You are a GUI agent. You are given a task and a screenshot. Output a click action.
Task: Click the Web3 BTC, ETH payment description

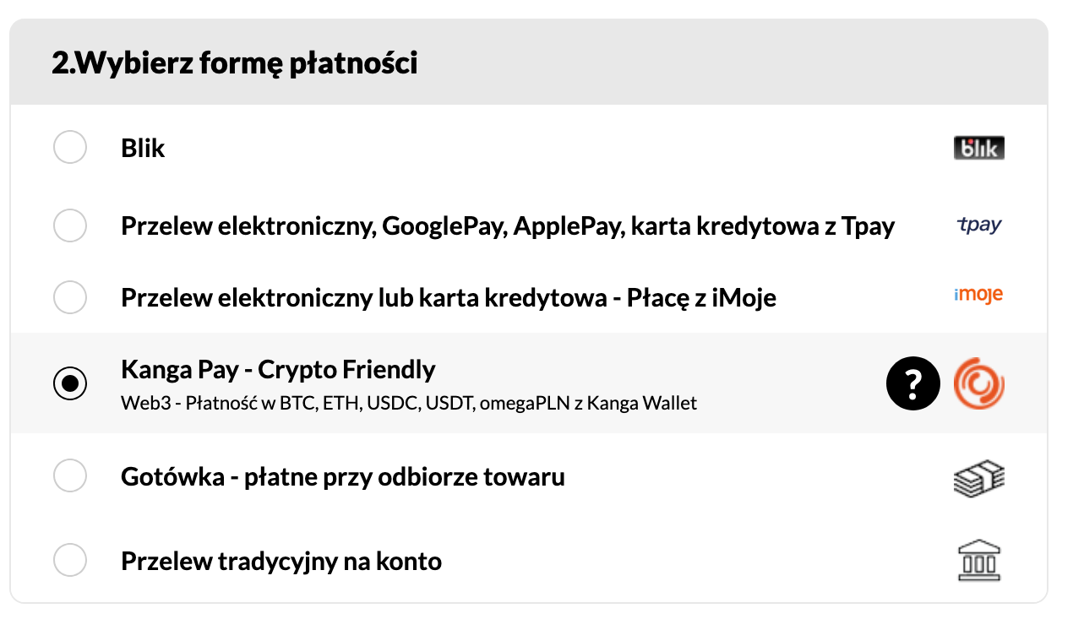click(x=409, y=403)
